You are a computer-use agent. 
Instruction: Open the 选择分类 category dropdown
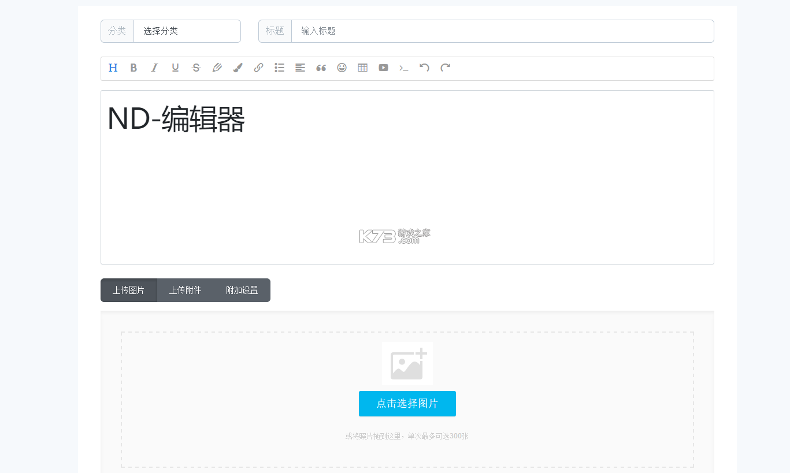pos(187,31)
